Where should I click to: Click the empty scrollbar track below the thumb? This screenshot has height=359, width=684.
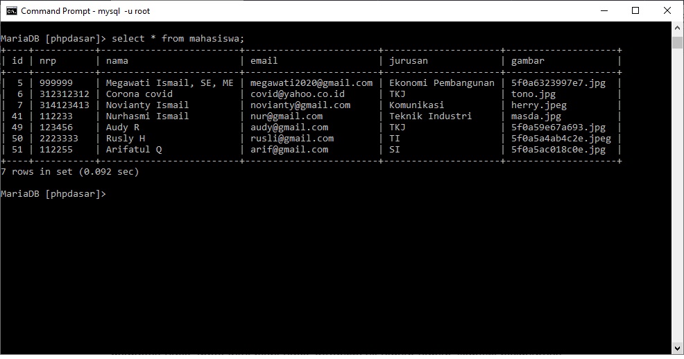pos(678,208)
